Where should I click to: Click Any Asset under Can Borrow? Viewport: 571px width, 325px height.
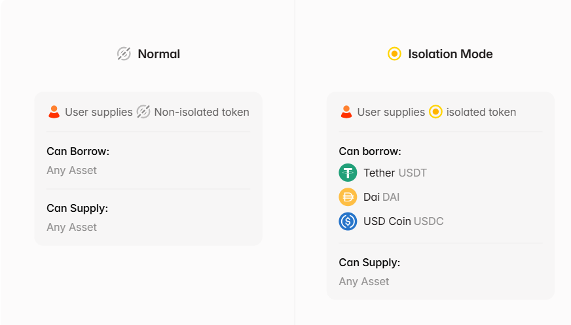click(x=71, y=170)
